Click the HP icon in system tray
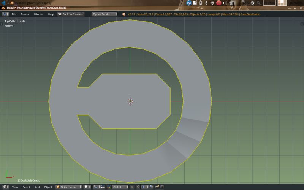Viewport: 304px width, 190px height. click(x=189, y=3)
